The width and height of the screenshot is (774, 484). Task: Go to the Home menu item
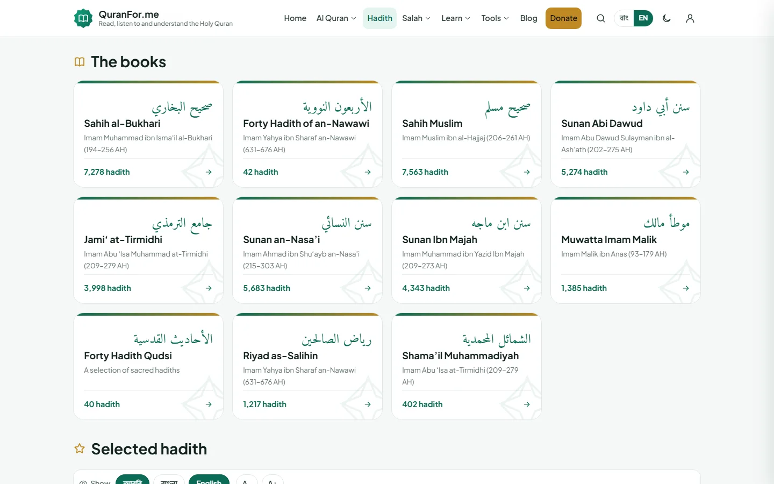click(295, 18)
